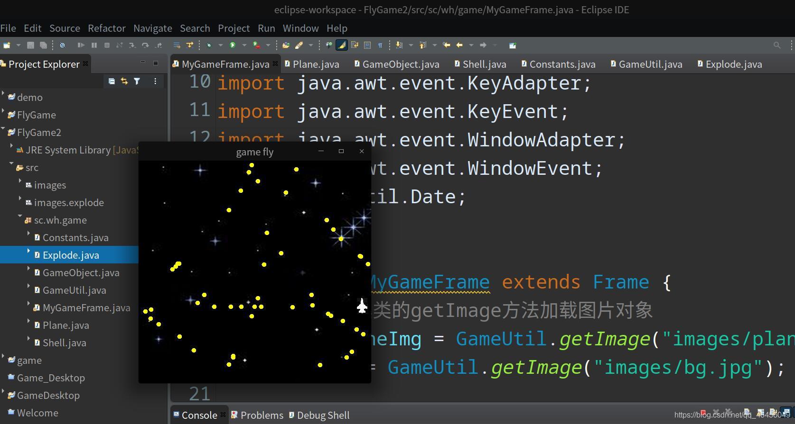Minimize the Project Explorer panel
795x424 pixels.
143,63
